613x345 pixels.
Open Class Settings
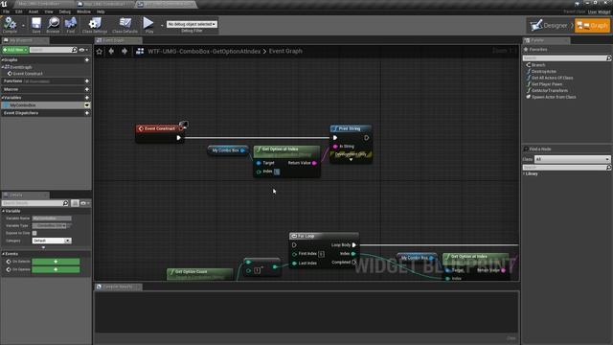pos(94,25)
